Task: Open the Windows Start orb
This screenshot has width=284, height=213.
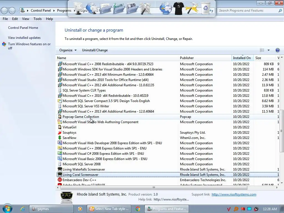Action: pyautogui.click(x=7, y=208)
